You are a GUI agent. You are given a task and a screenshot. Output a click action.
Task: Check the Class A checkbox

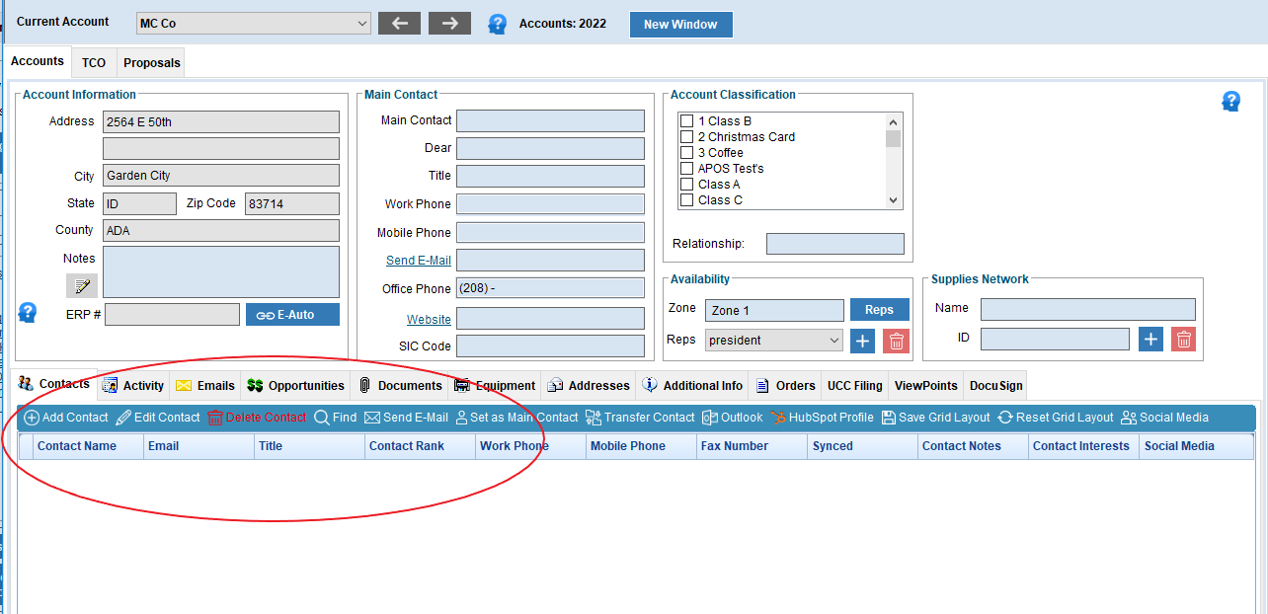pyautogui.click(x=686, y=185)
